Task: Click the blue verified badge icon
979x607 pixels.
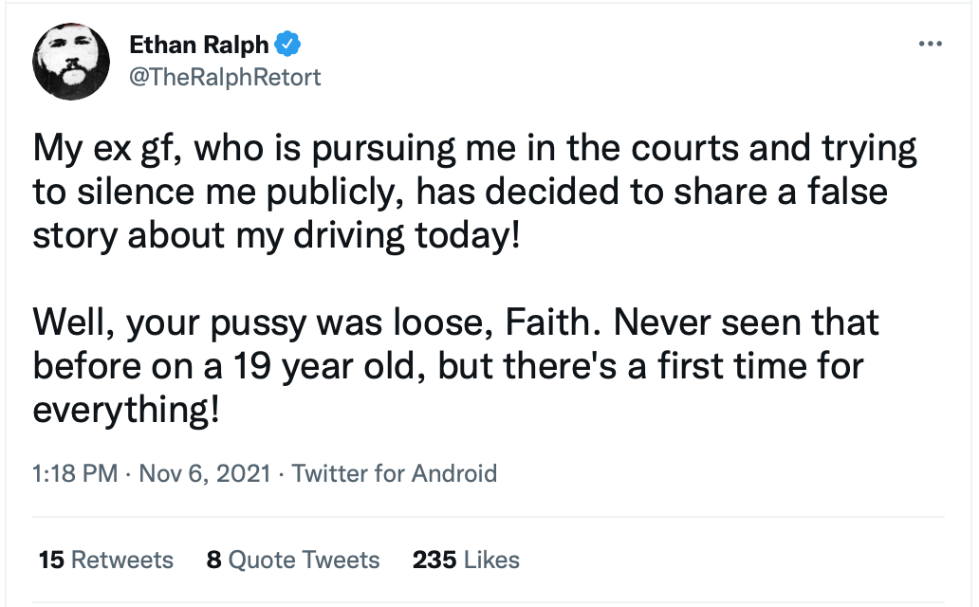Action: [287, 45]
